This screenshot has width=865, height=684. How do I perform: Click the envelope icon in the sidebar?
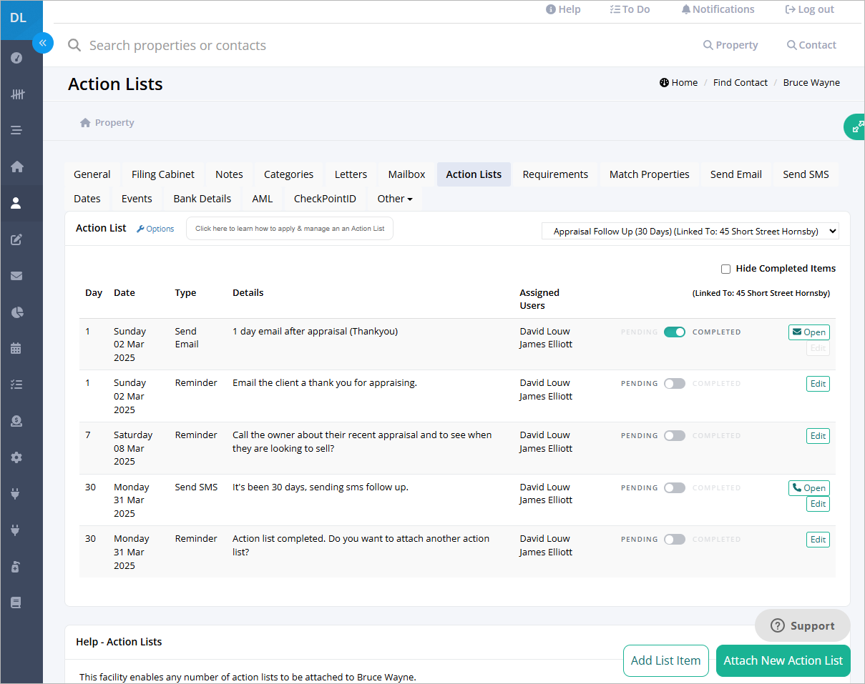[x=17, y=276]
